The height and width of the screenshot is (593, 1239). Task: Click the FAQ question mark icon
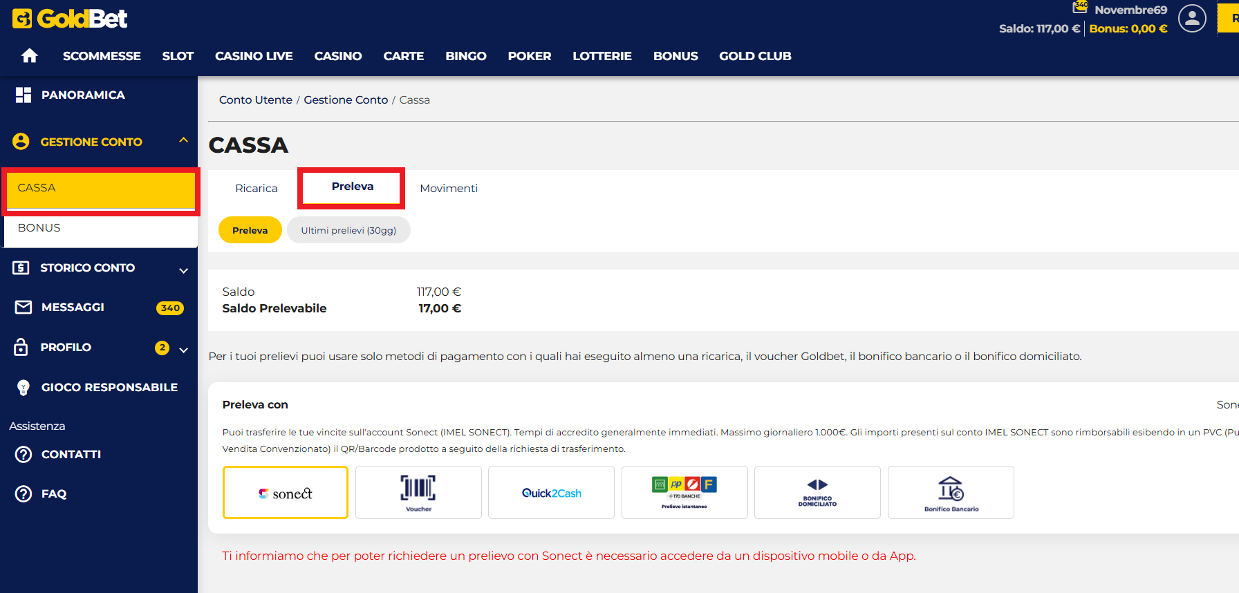pos(24,493)
